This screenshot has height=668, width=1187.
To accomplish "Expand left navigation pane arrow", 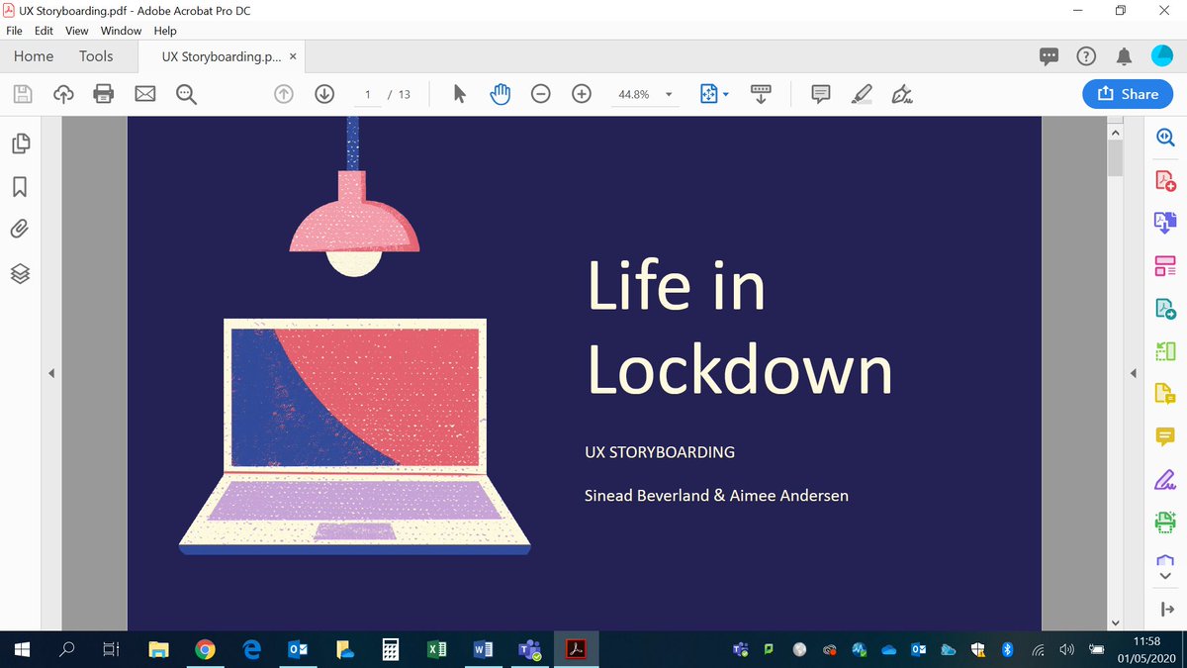I will coord(51,373).
